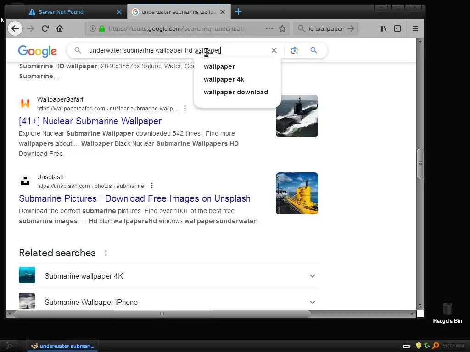This screenshot has height=352, width=470.
Task: Open the keyboard tray icon
Action: pos(407,346)
